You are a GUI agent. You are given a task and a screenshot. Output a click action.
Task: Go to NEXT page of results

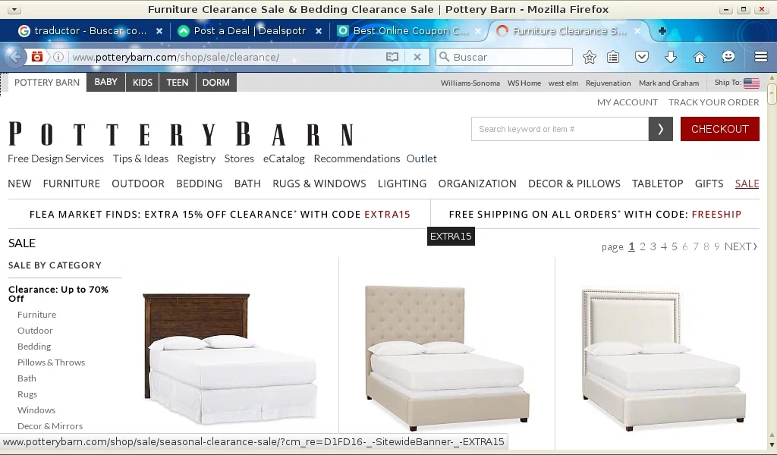click(741, 246)
